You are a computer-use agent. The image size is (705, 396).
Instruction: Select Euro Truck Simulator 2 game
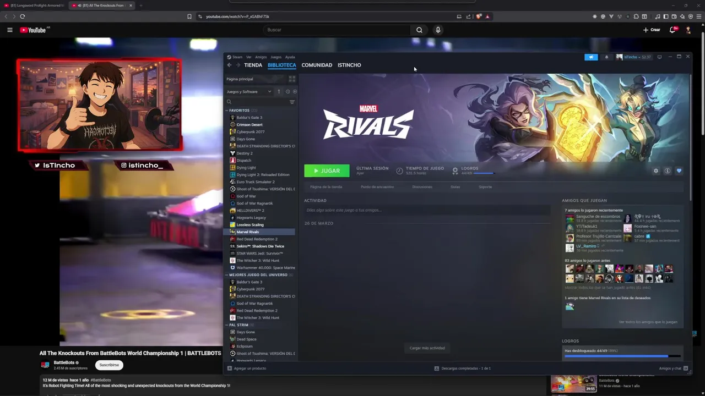click(255, 182)
